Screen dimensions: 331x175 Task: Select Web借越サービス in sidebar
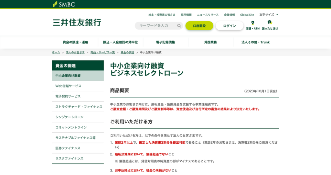(x=78, y=86)
